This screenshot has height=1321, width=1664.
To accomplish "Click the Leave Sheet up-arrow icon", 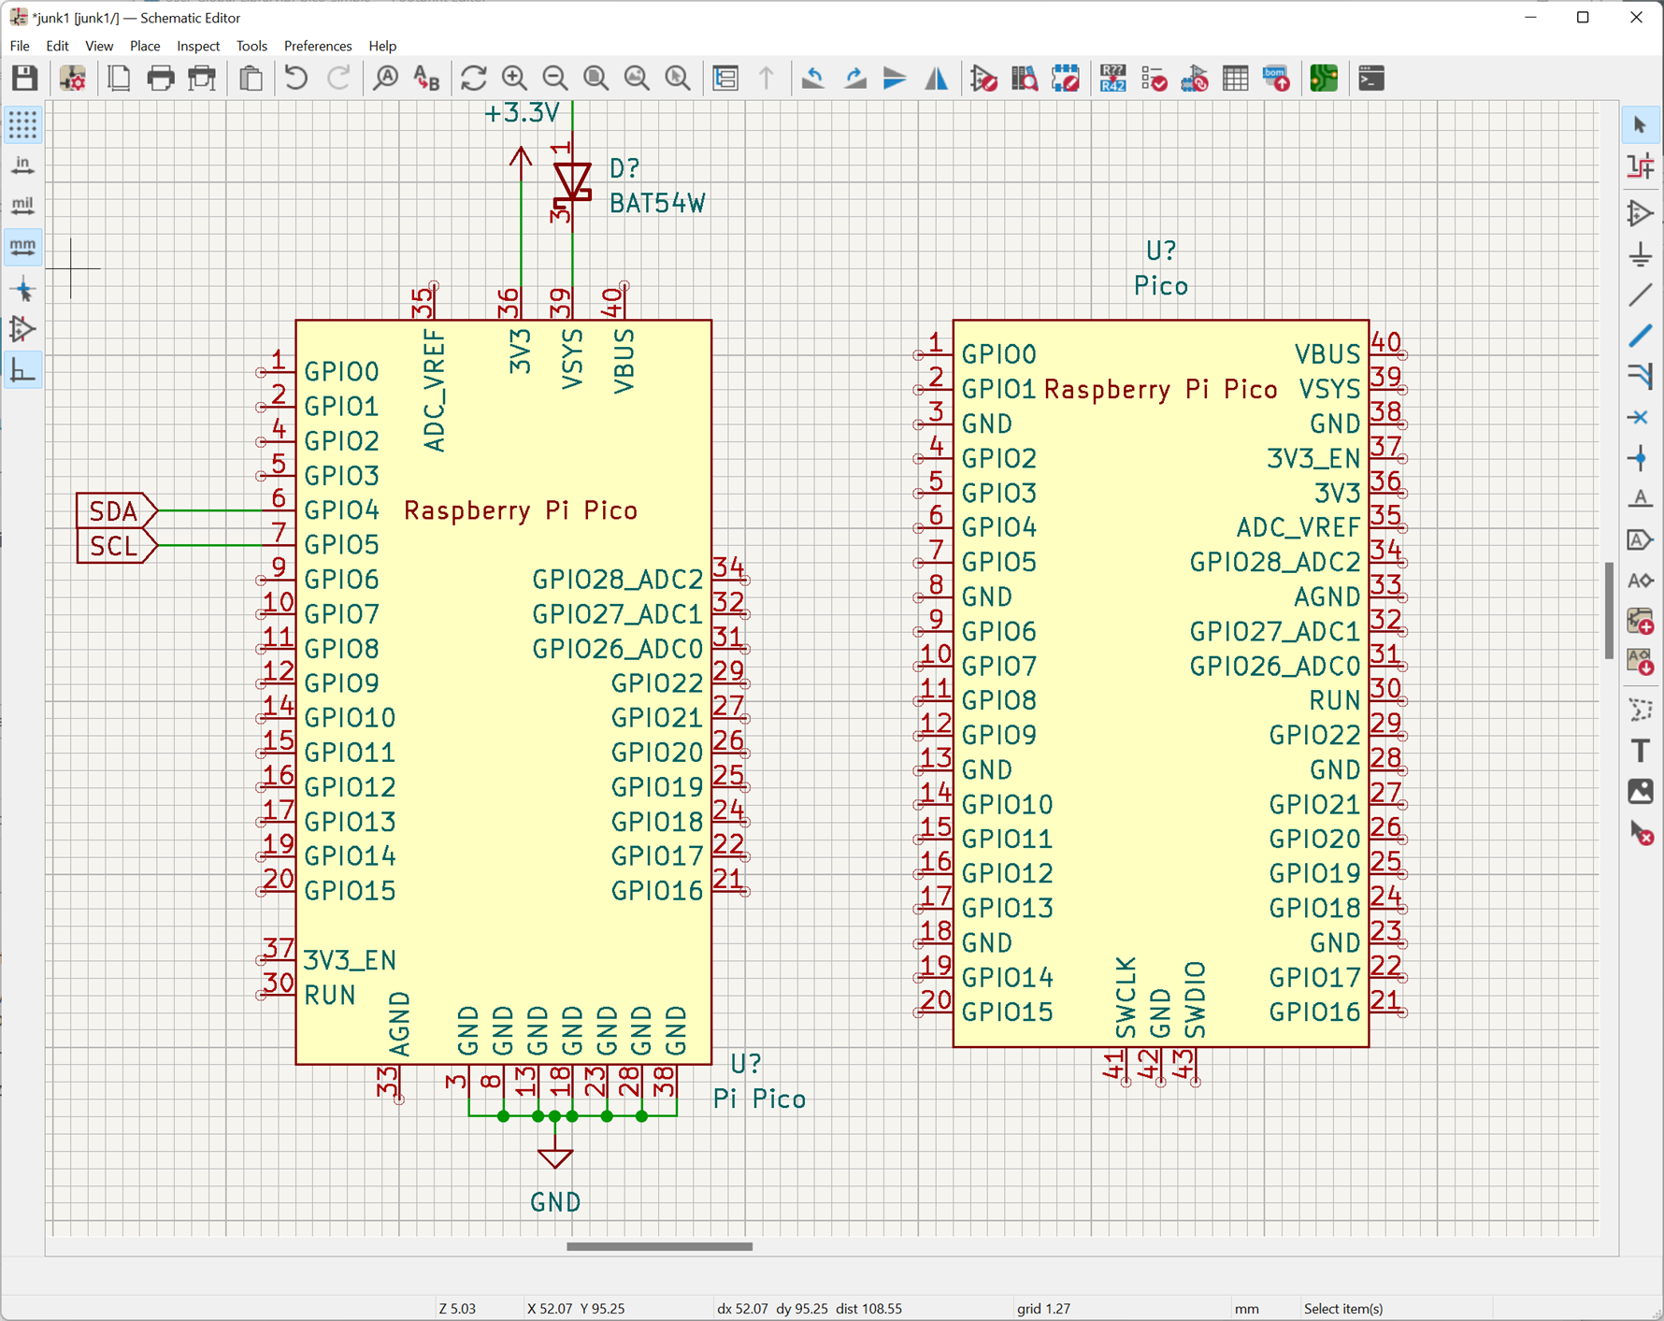I will pyautogui.click(x=767, y=79).
